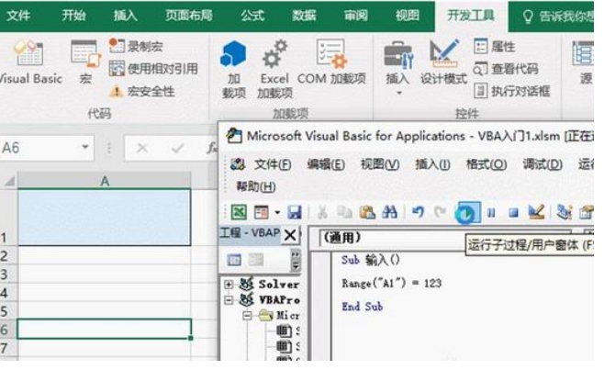Open the Debug menu in VBA editor

pos(541,164)
